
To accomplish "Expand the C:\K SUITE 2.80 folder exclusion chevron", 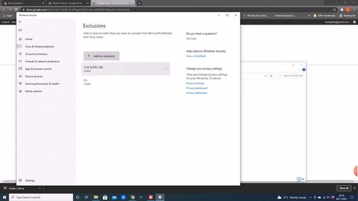I will 166,69.
